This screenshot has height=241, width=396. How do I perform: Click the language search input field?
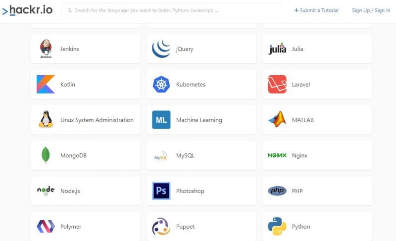[171, 10]
